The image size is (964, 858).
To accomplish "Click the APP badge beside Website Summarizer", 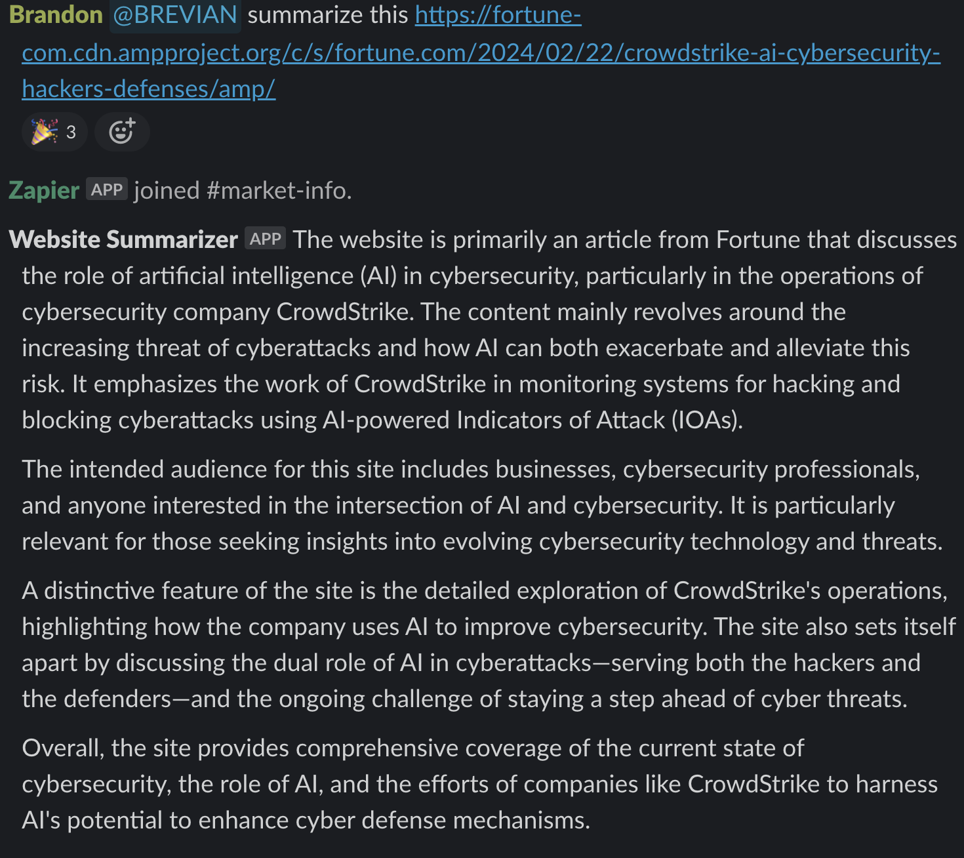I will click(x=266, y=239).
